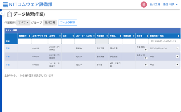Focus the 作業内容 filter field
181x112 pixels.
[x=129, y=41]
